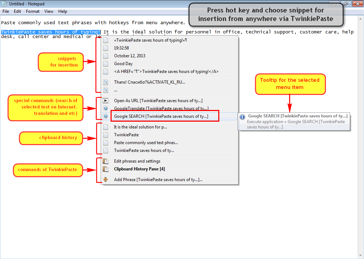Screen dimensions: 364x259
Task: Click the Notepad icon in the title bar
Action: click(4, 4)
